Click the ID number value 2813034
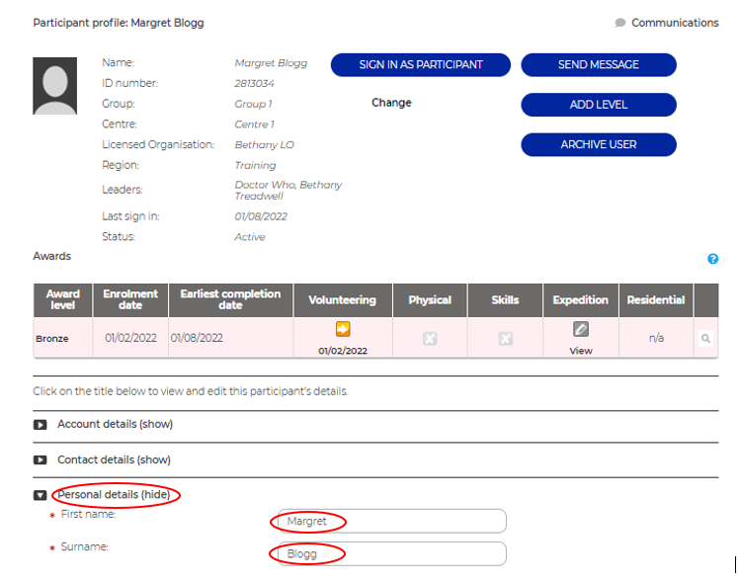 click(x=254, y=83)
